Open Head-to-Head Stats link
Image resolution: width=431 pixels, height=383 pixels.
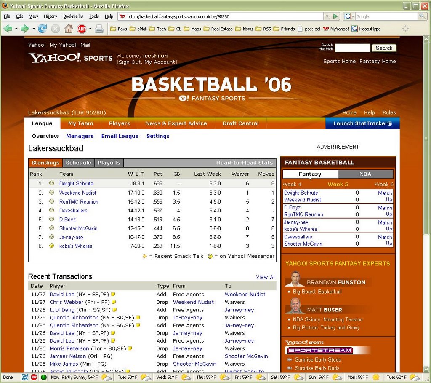tap(245, 163)
